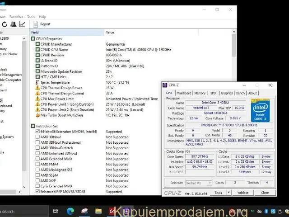Click the AIDA64 taskbar icon
This screenshot has height=217, width=289.
click(112, 211)
